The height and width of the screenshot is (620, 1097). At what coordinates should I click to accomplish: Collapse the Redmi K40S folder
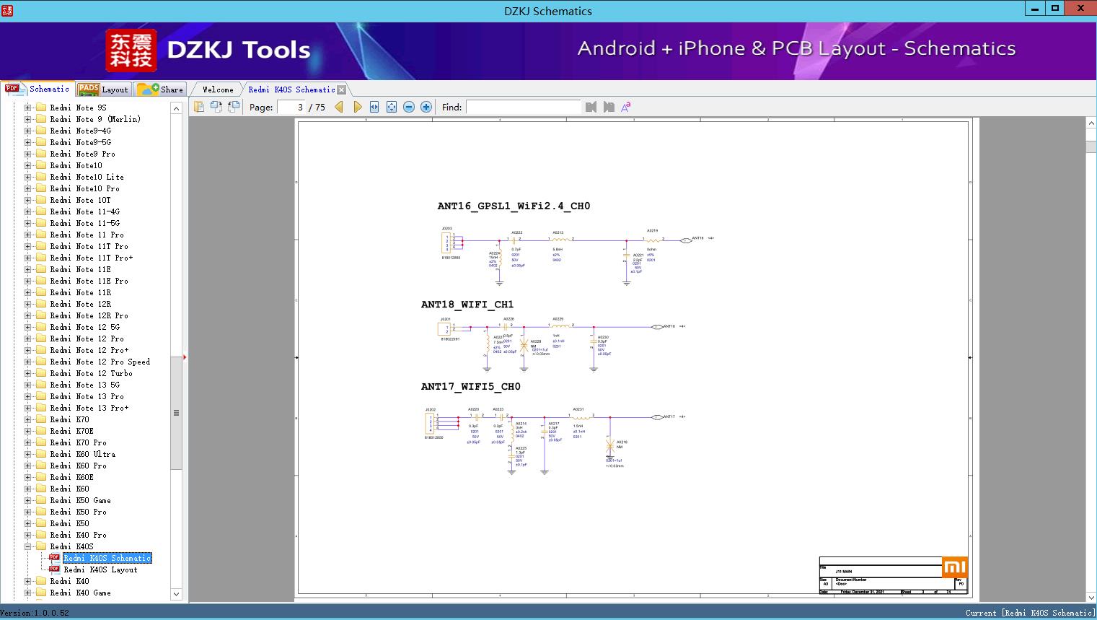point(28,546)
